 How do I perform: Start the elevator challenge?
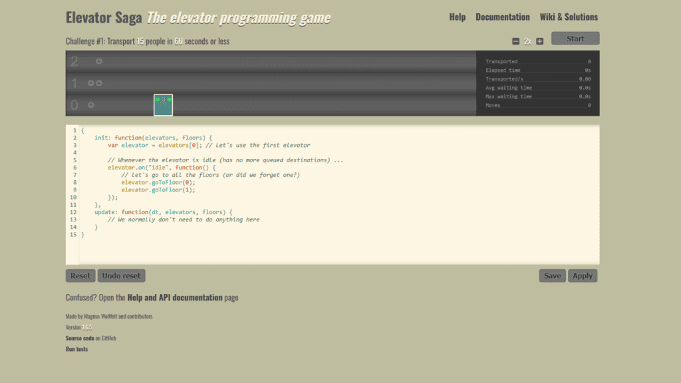coord(575,38)
